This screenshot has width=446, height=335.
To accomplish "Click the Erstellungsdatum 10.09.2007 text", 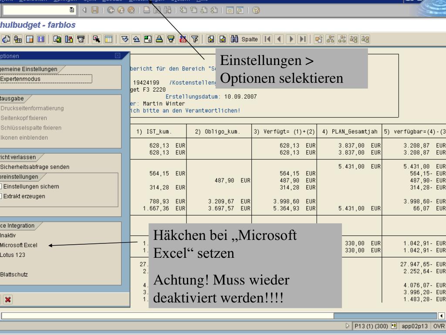I will [211, 96].
